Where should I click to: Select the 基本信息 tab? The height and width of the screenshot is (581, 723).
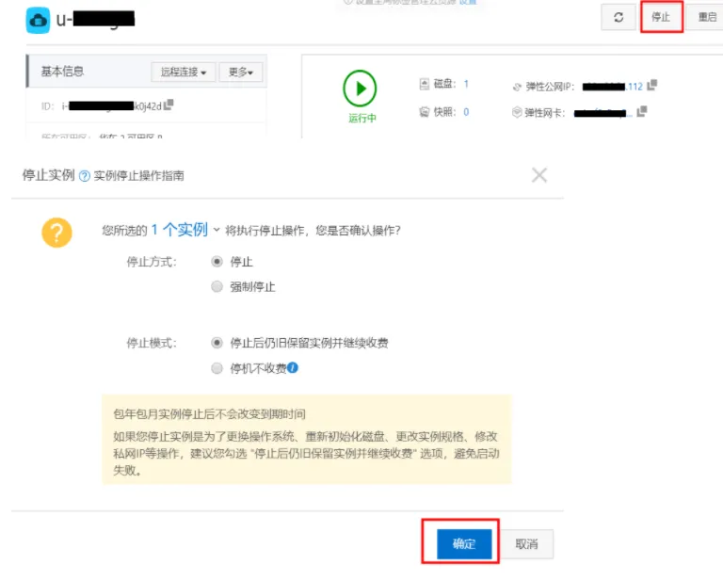[x=62, y=72]
